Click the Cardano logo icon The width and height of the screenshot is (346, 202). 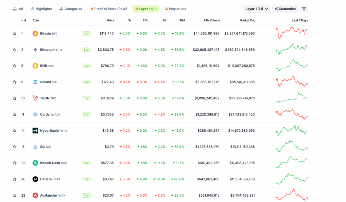(35, 115)
